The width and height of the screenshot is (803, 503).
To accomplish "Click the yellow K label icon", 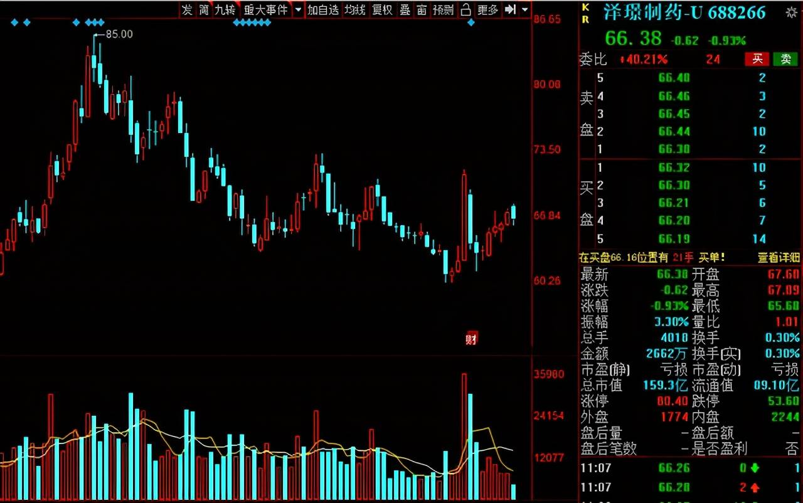I will click(x=585, y=6).
